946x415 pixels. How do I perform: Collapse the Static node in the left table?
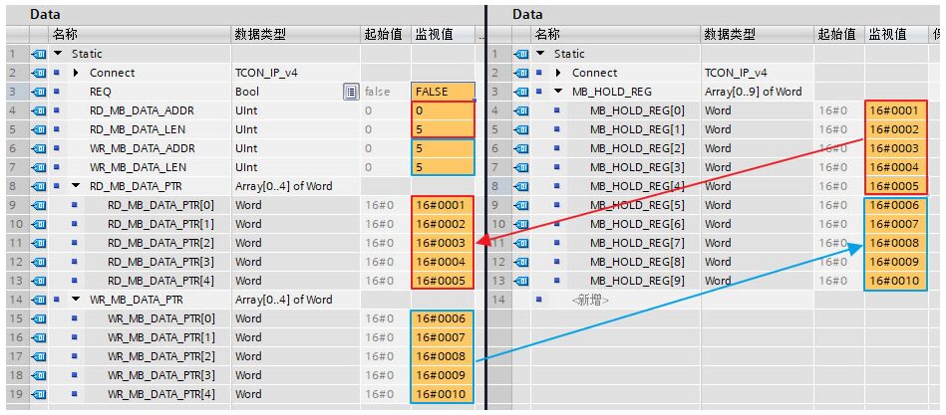(57, 54)
